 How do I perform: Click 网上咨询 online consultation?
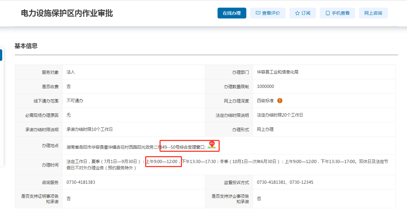pyautogui.click(x=373, y=13)
